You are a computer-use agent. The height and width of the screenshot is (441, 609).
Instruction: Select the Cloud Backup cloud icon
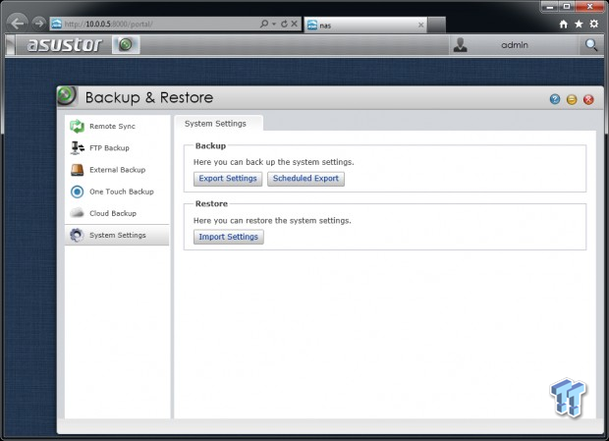[x=77, y=213]
